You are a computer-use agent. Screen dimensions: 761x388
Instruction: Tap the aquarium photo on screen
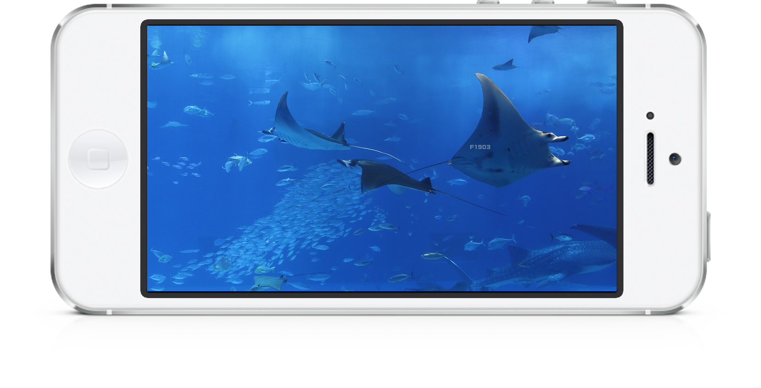click(382, 158)
